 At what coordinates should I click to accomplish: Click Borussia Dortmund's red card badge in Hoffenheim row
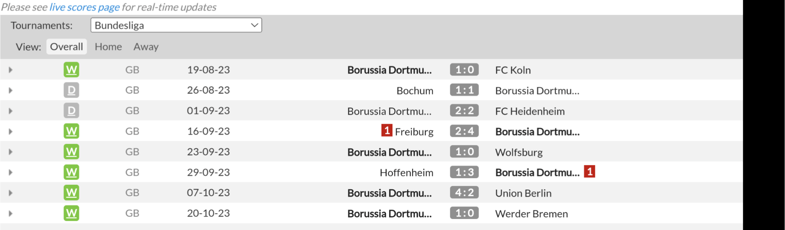tap(589, 172)
